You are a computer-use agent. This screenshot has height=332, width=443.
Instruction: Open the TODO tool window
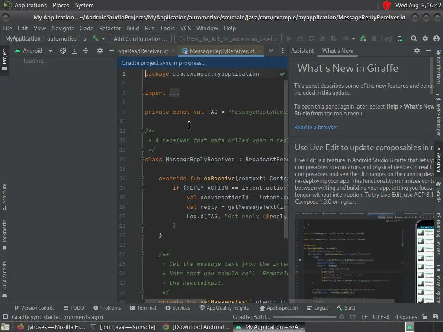(74, 308)
